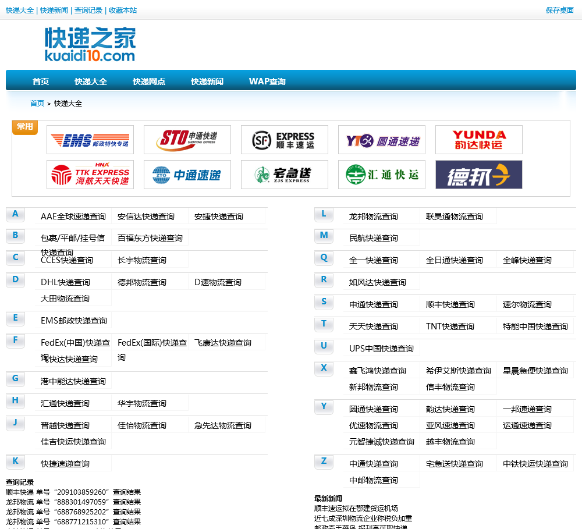The width and height of the screenshot is (582, 529).
Task: Select the TTK Express 海航天天快递 logo
Action: pos(90,175)
